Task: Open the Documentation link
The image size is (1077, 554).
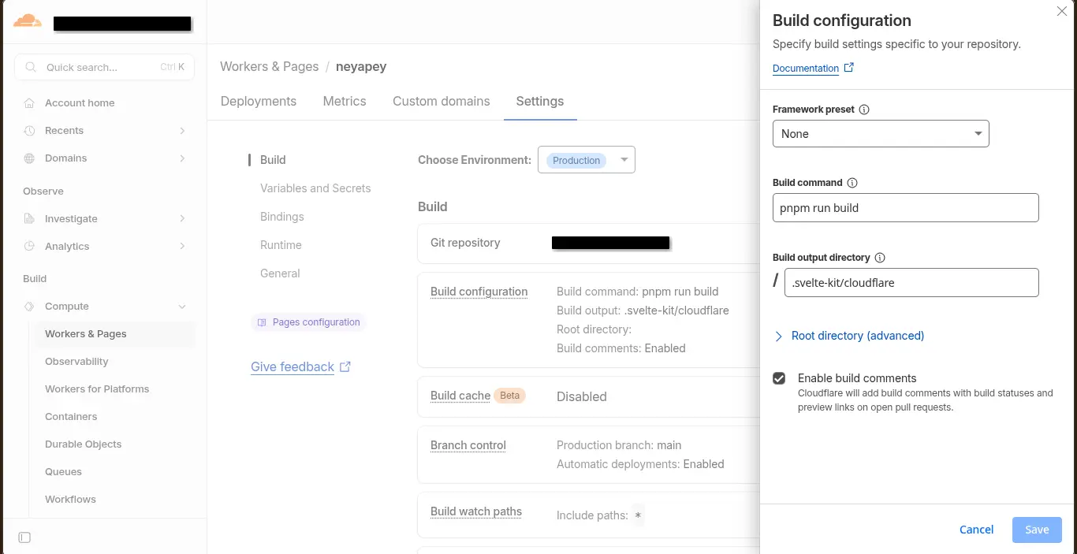Action: coord(806,69)
